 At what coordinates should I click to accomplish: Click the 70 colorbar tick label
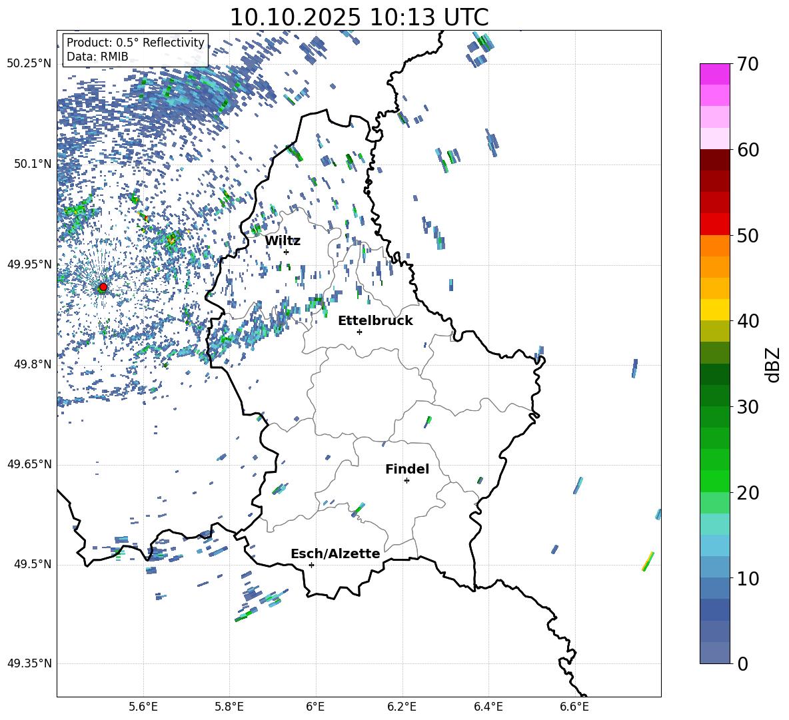pos(748,65)
